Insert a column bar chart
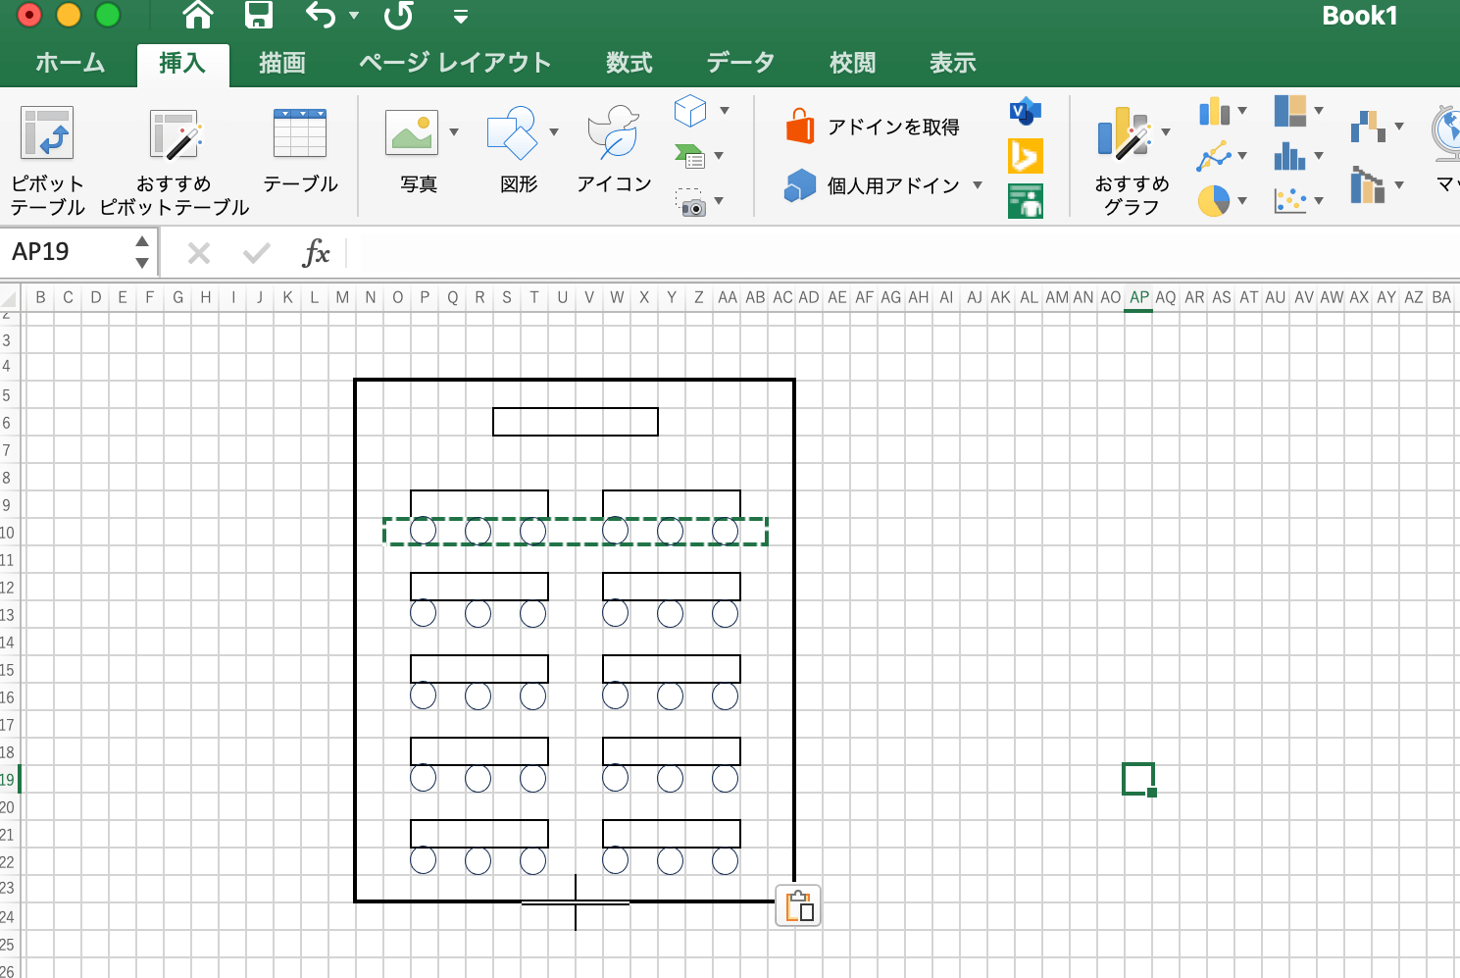Image resolution: width=1460 pixels, height=978 pixels. (1215, 111)
